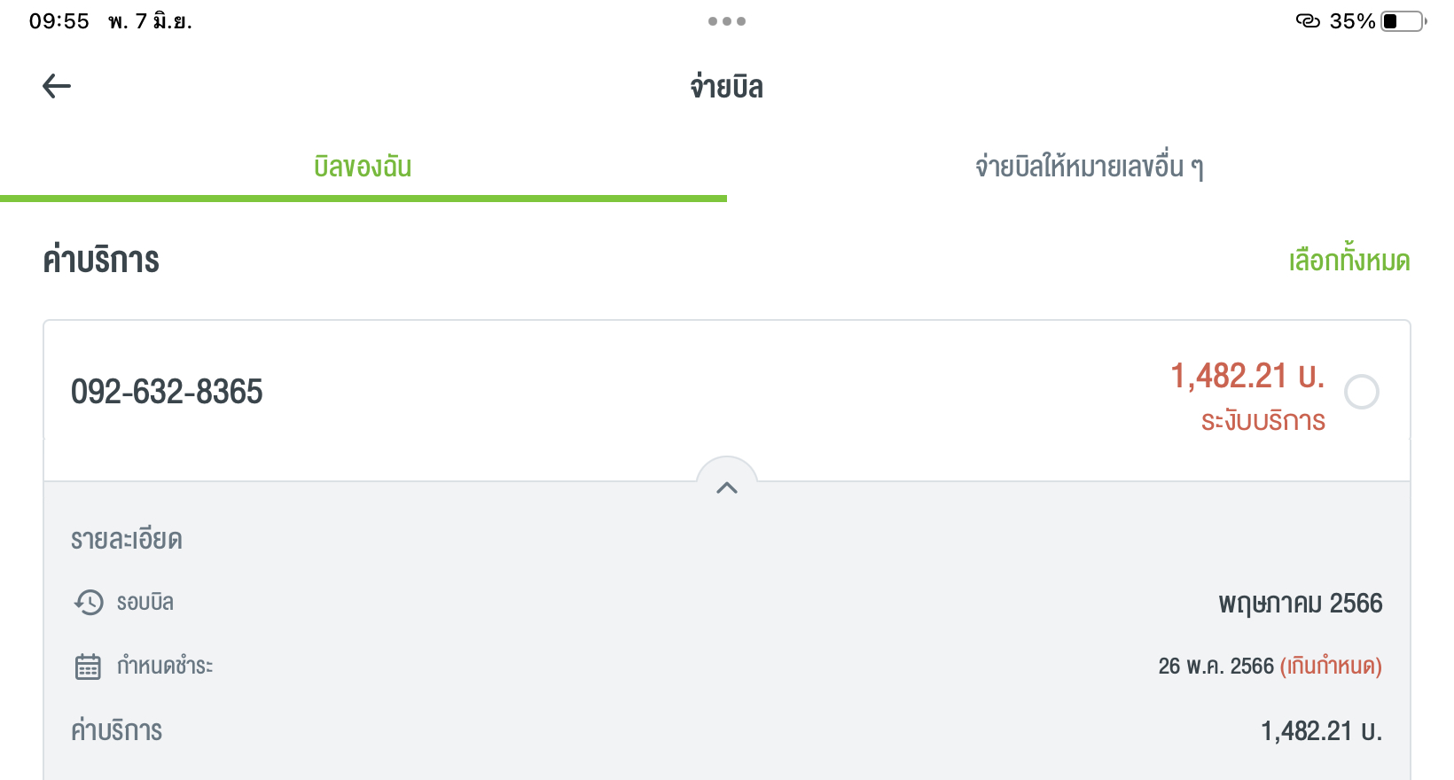Tap the personal hotspot link icon
1454x780 pixels.
1308,21
